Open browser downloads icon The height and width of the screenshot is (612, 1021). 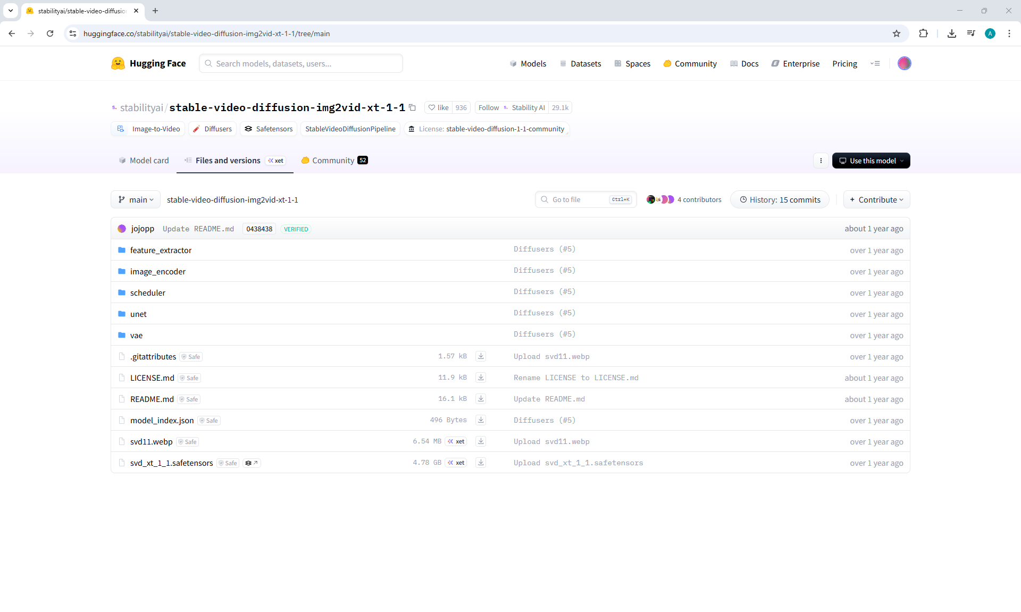click(x=952, y=33)
